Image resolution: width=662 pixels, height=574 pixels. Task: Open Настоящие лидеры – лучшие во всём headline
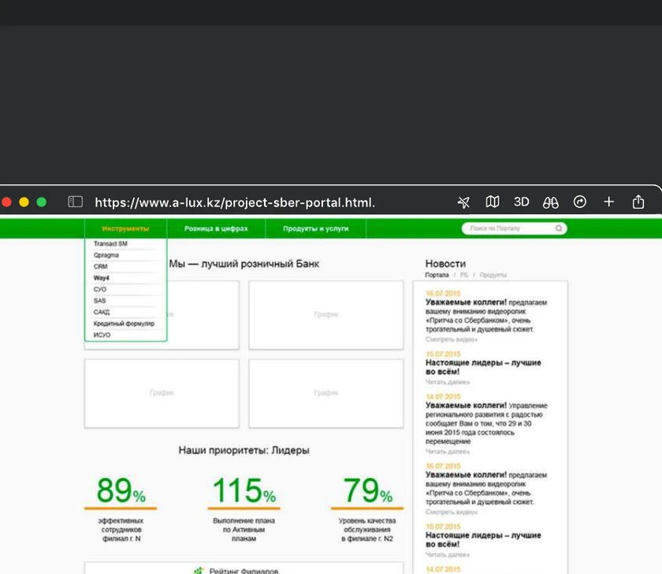coord(483,368)
